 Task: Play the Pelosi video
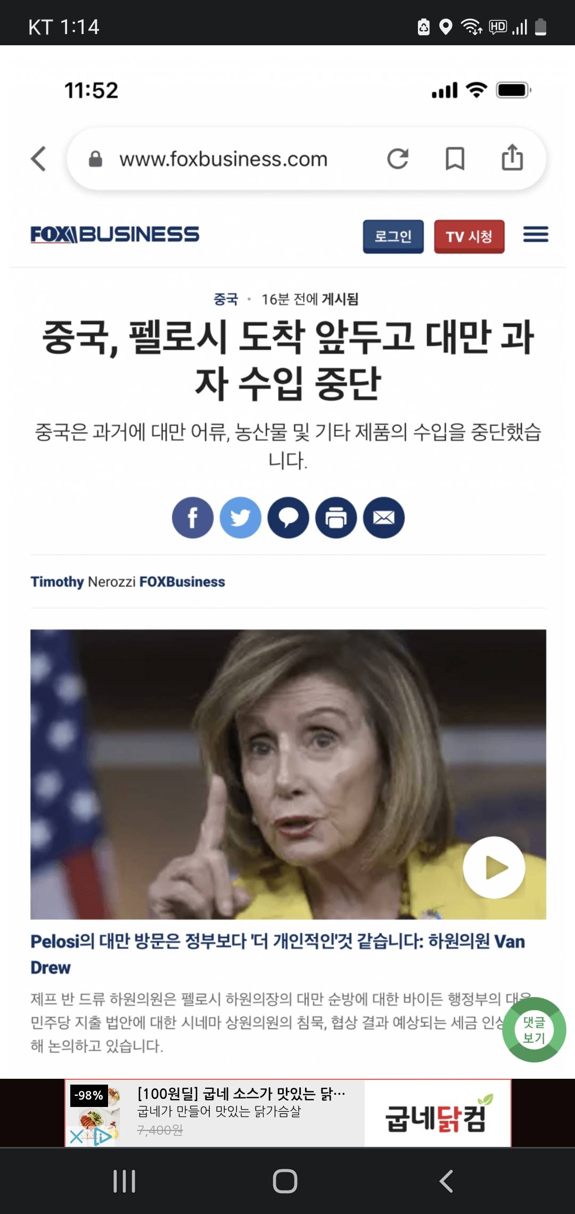coord(494,867)
